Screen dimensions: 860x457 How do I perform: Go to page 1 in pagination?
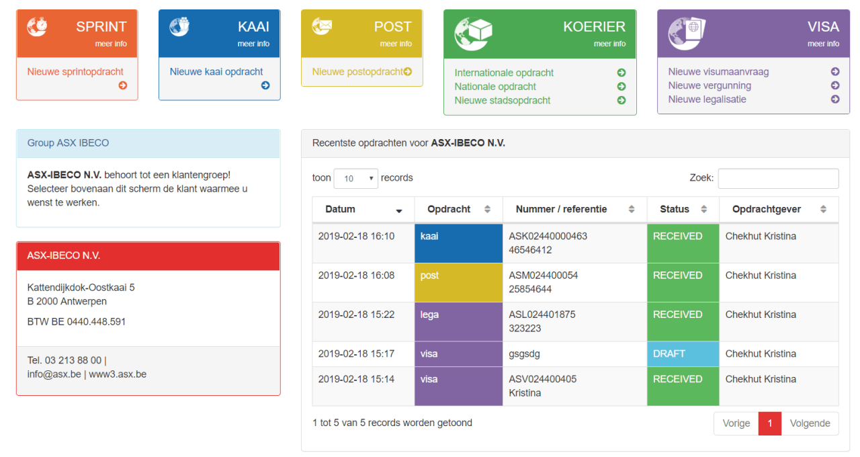pyautogui.click(x=770, y=423)
